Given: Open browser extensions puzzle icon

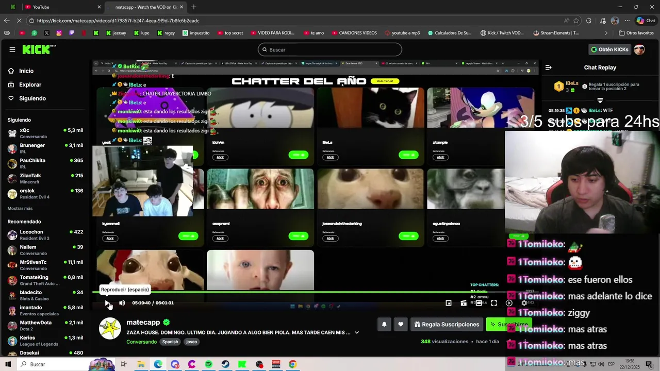Looking at the screenshot, I should click(589, 21).
